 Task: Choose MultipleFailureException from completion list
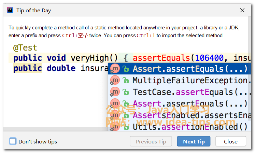(x=189, y=80)
